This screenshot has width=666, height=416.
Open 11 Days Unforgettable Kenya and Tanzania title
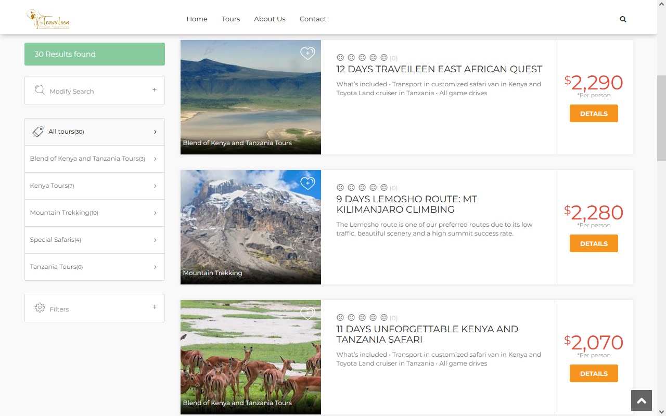click(x=427, y=334)
